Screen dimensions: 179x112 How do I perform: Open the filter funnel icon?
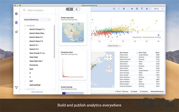(x=142, y=9)
